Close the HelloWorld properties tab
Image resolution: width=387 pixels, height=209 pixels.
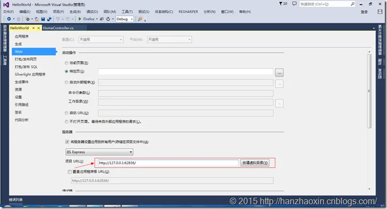point(38,28)
